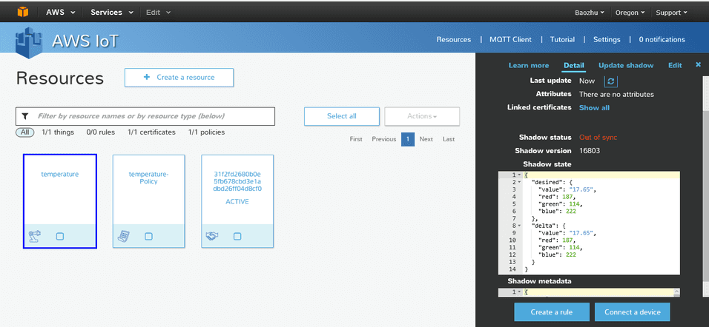
Task: Click the Shadow metadata editor scrollbar
Action: click(676, 292)
